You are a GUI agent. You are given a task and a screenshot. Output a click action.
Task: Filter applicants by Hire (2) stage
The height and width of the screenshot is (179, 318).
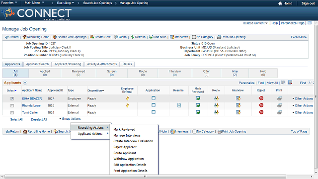[x=235, y=73]
